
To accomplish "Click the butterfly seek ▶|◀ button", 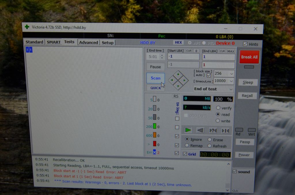I will click(x=225, y=131).
